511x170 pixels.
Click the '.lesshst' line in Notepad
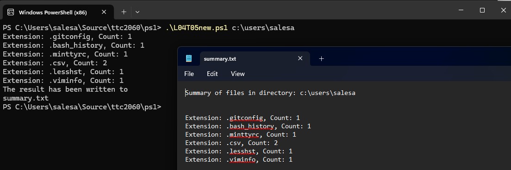239,151
